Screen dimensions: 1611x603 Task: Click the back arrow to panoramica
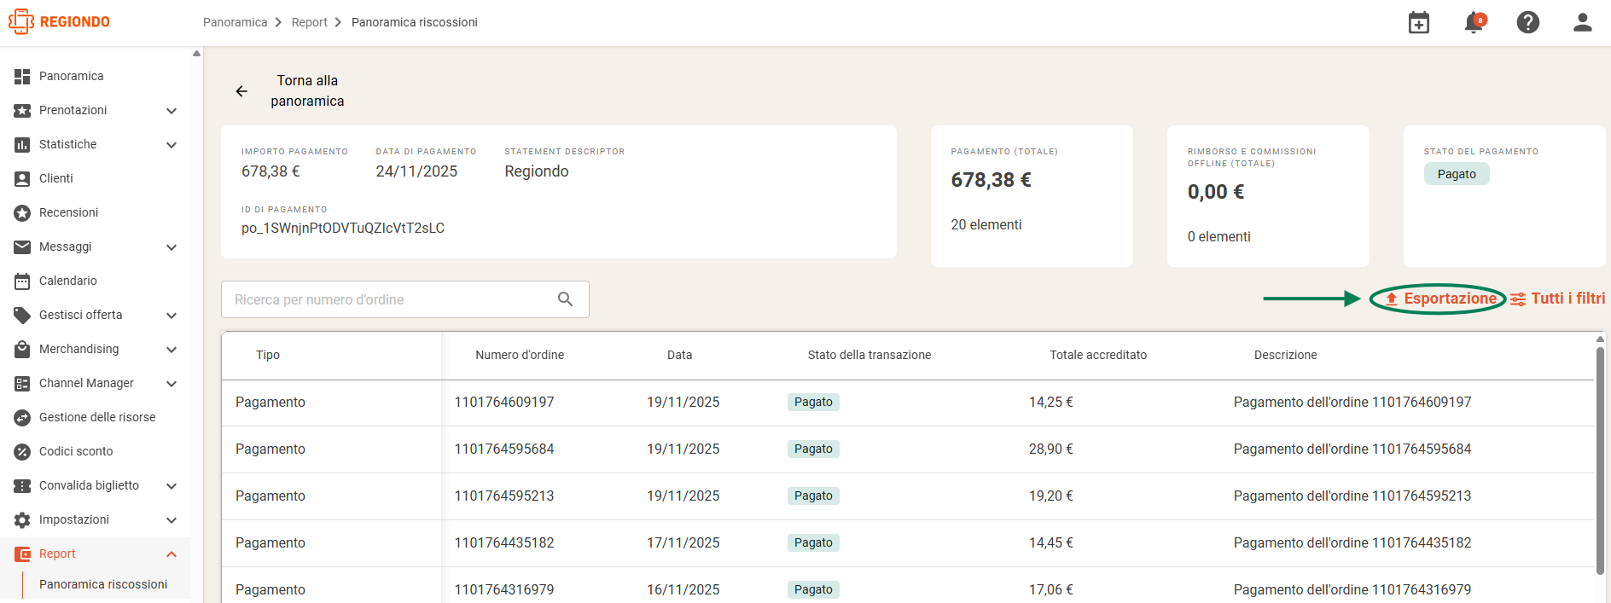(x=241, y=91)
